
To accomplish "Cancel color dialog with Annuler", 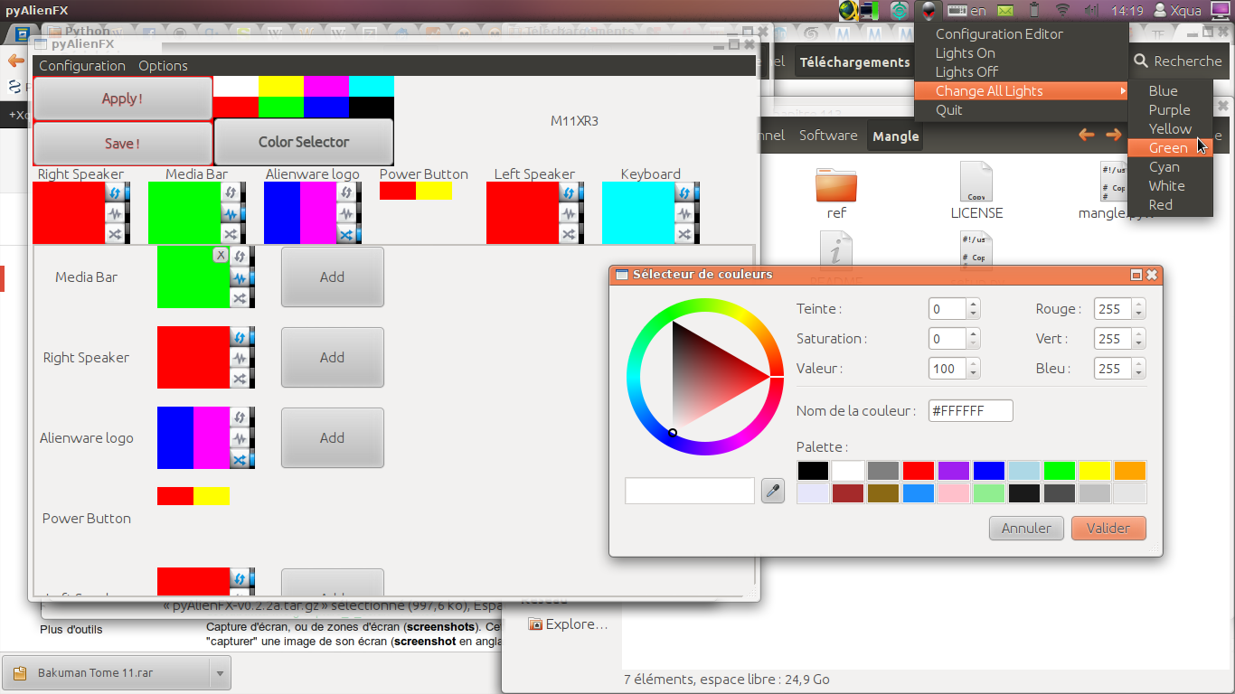I will pyautogui.click(x=1026, y=528).
